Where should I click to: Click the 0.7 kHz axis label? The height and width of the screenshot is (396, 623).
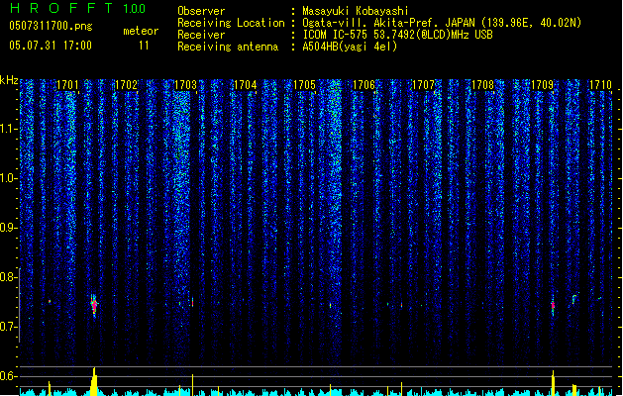pos(8,327)
